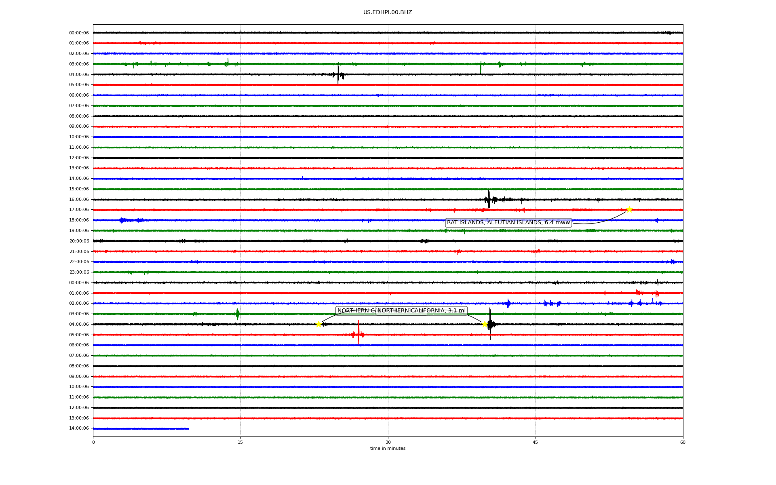This screenshot has width=776, height=485.
Task: Click the 17:00:06 row time label
Action: (79, 210)
